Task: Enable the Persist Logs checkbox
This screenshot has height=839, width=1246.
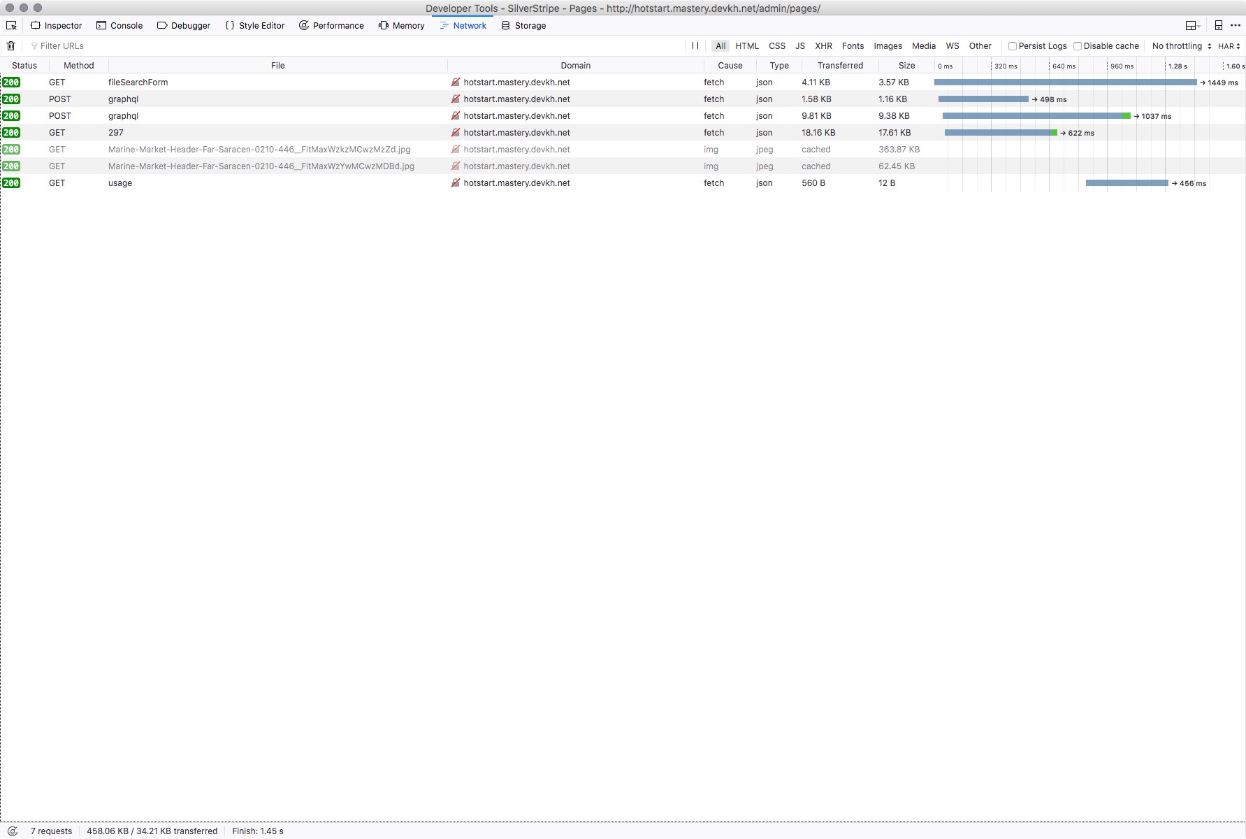Action: click(x=1012, y=46)
